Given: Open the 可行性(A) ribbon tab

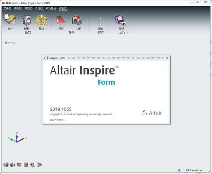Looking at the screenshot, I should (x=51, y=8).
